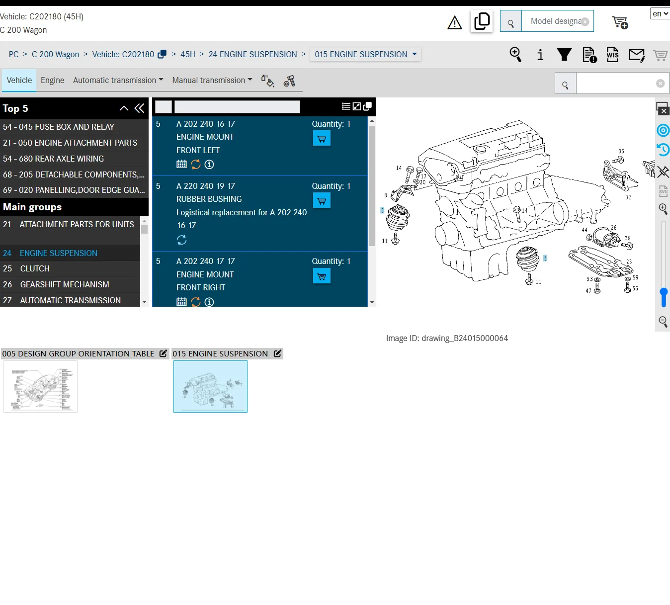Open the C 200 Wagon breadcrumb link

coord(55,54)
